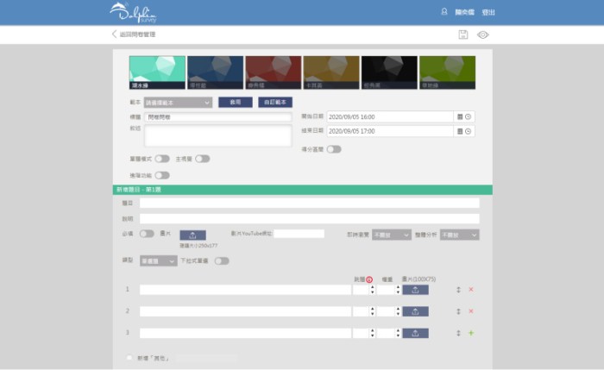
Task: Open the 範本 template dropdown
Action: [178, 102]
